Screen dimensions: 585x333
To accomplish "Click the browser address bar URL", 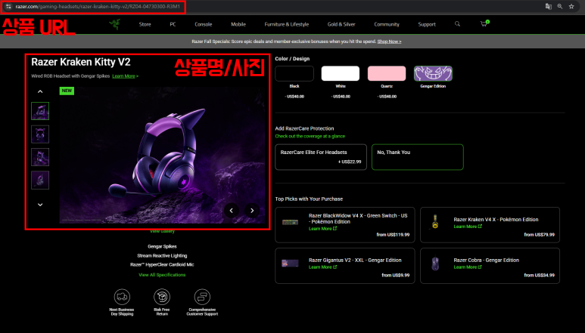I will point(98,6).
